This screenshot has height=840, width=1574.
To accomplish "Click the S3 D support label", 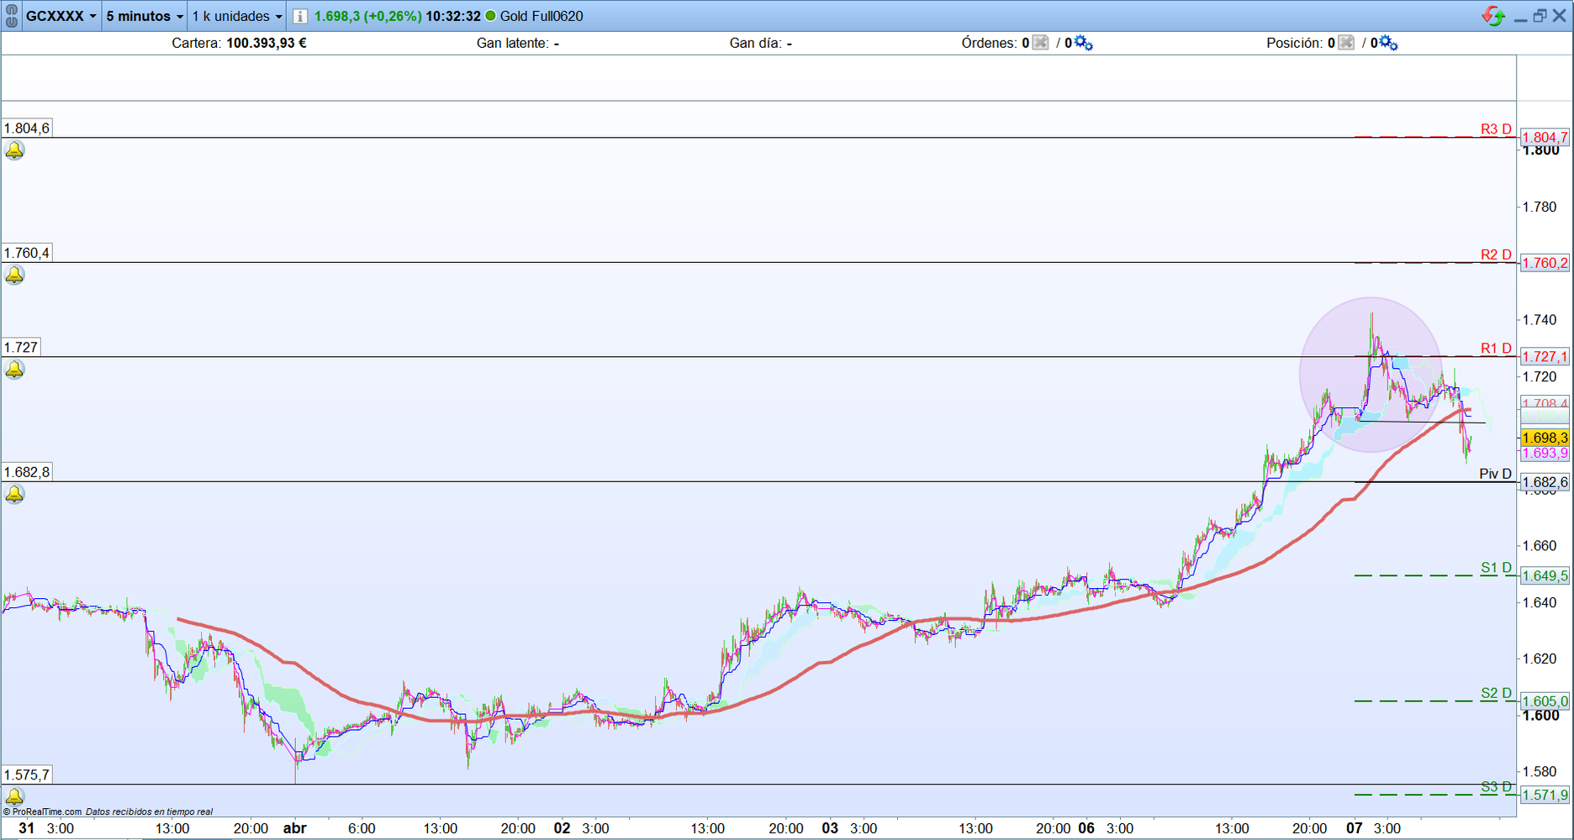I will [x=1496, y=787].
